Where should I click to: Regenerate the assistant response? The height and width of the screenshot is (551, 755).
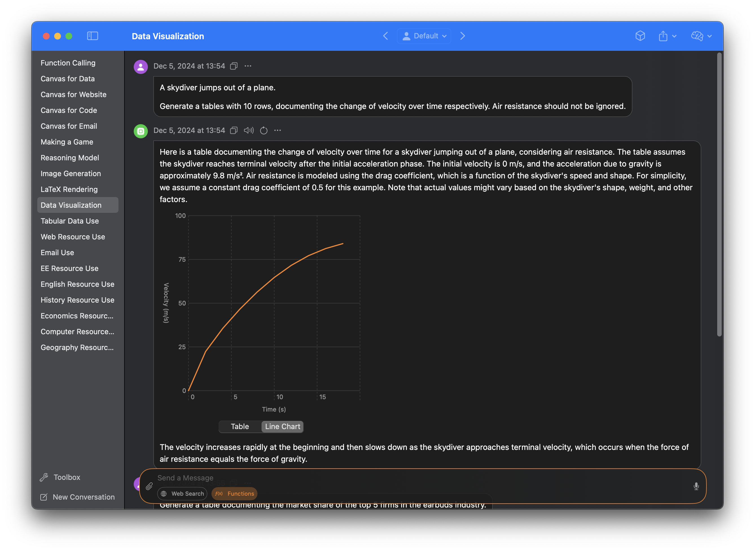[264, 130]
